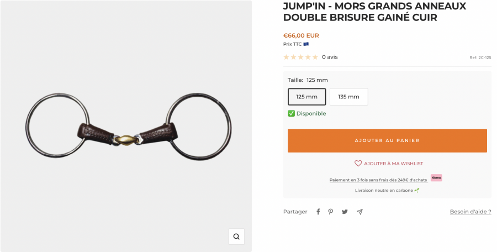
Task: Click the wishlist heart icon
Action: (x=358, y=164)
